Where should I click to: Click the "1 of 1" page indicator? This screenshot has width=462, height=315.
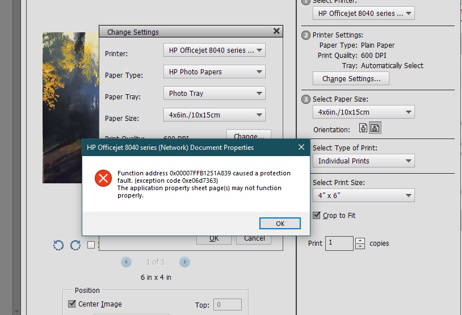pos(156,262)
